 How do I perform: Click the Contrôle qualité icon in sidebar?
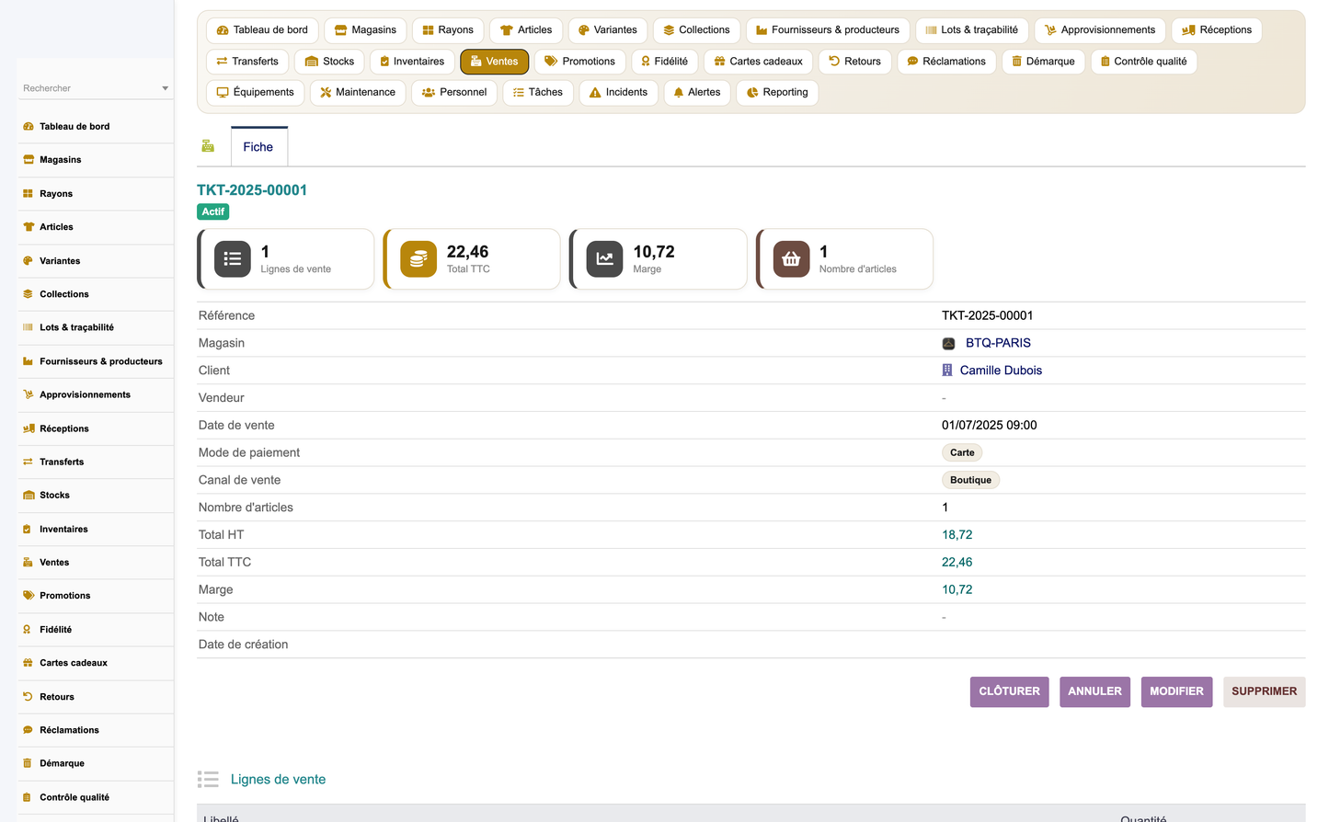pyautogui.click(x=29, y=797)
